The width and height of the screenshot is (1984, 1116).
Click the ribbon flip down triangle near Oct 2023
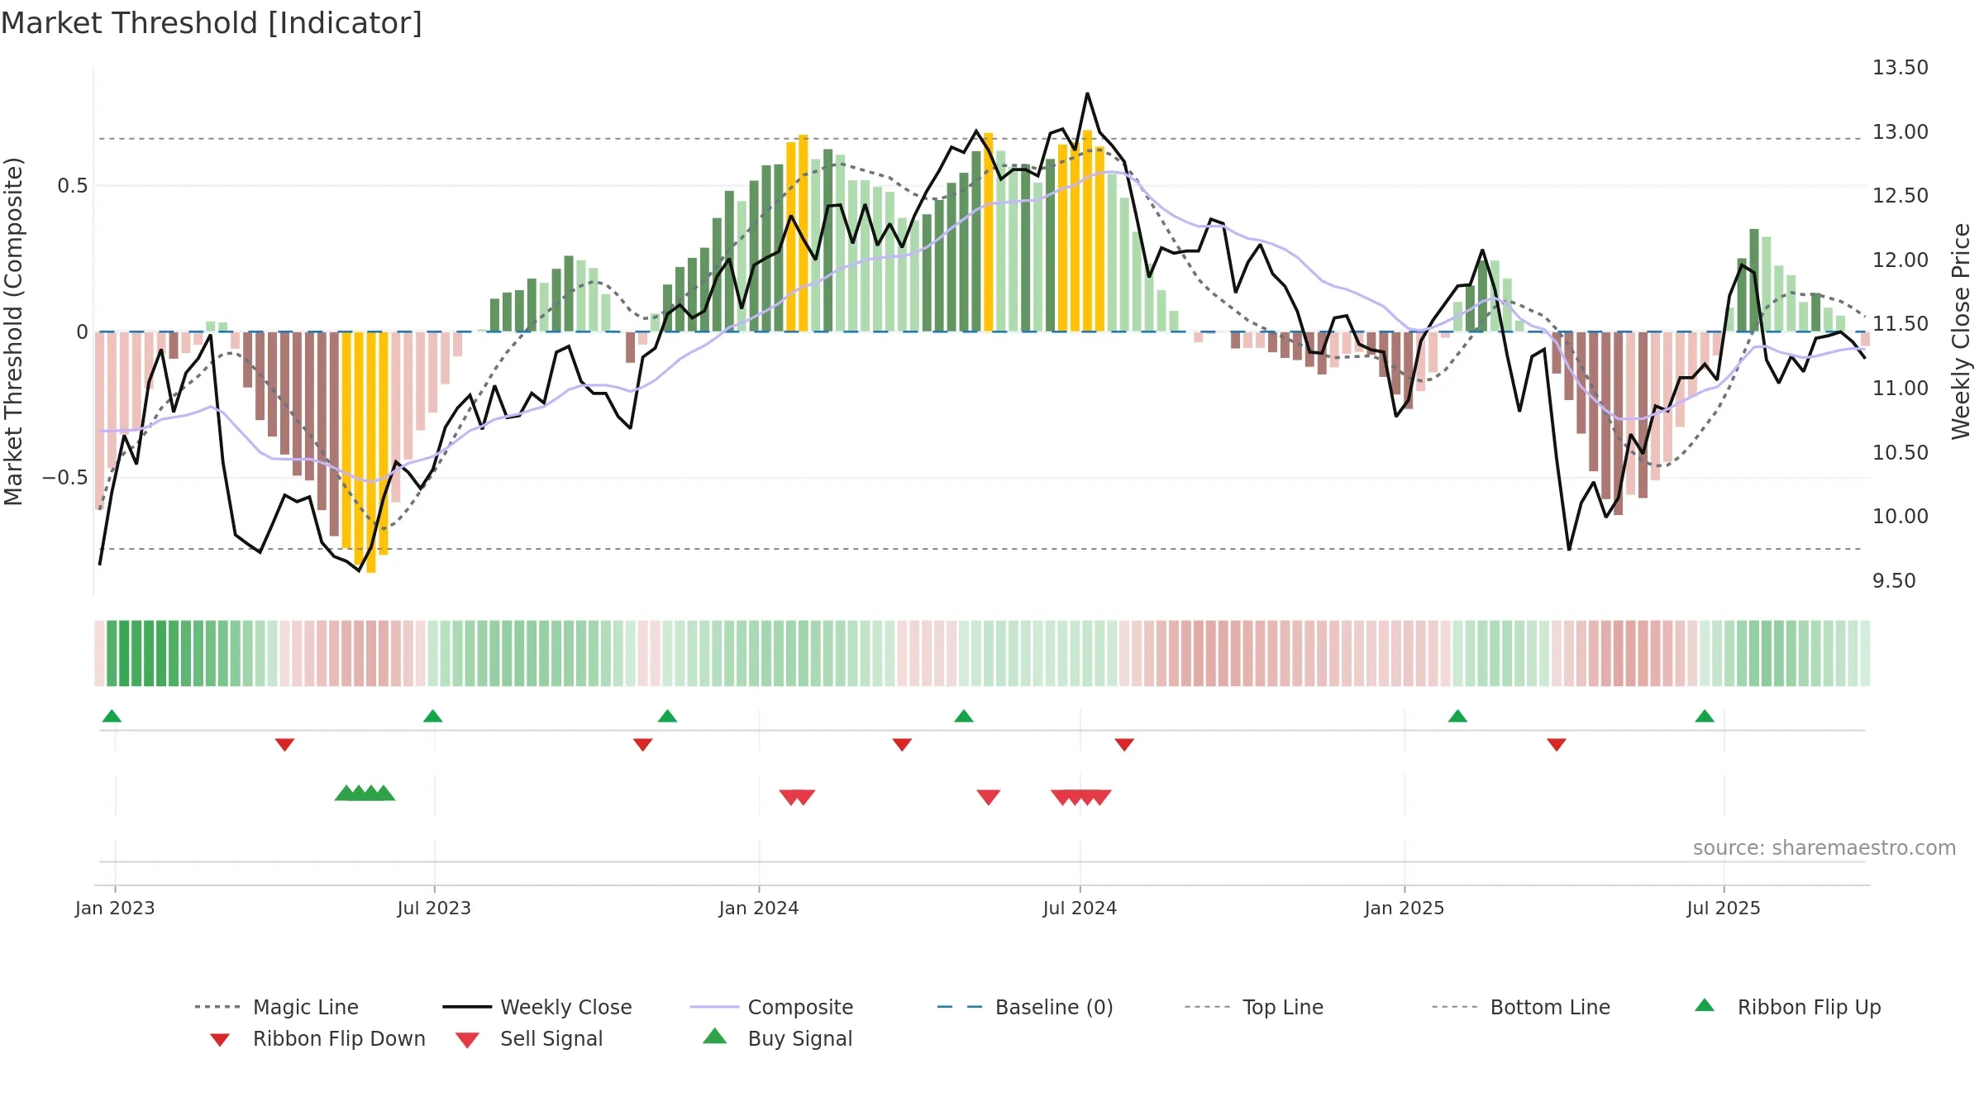(x=642, y=745)
